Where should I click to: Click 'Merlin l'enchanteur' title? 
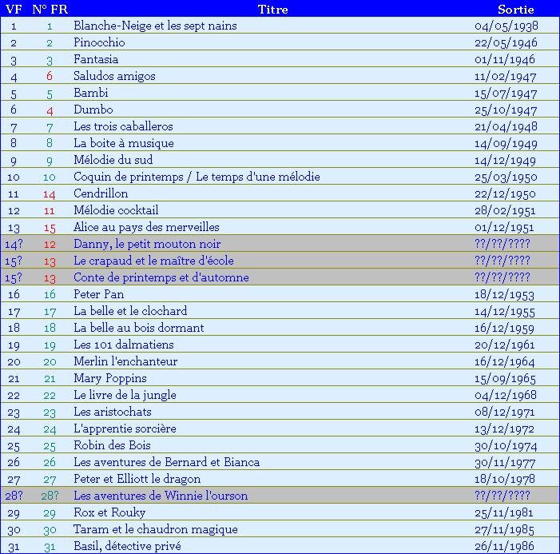pos(125,361)
